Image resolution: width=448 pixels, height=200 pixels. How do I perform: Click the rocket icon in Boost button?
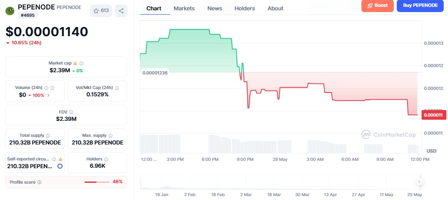pyautogui.click(x=370, y=6)
